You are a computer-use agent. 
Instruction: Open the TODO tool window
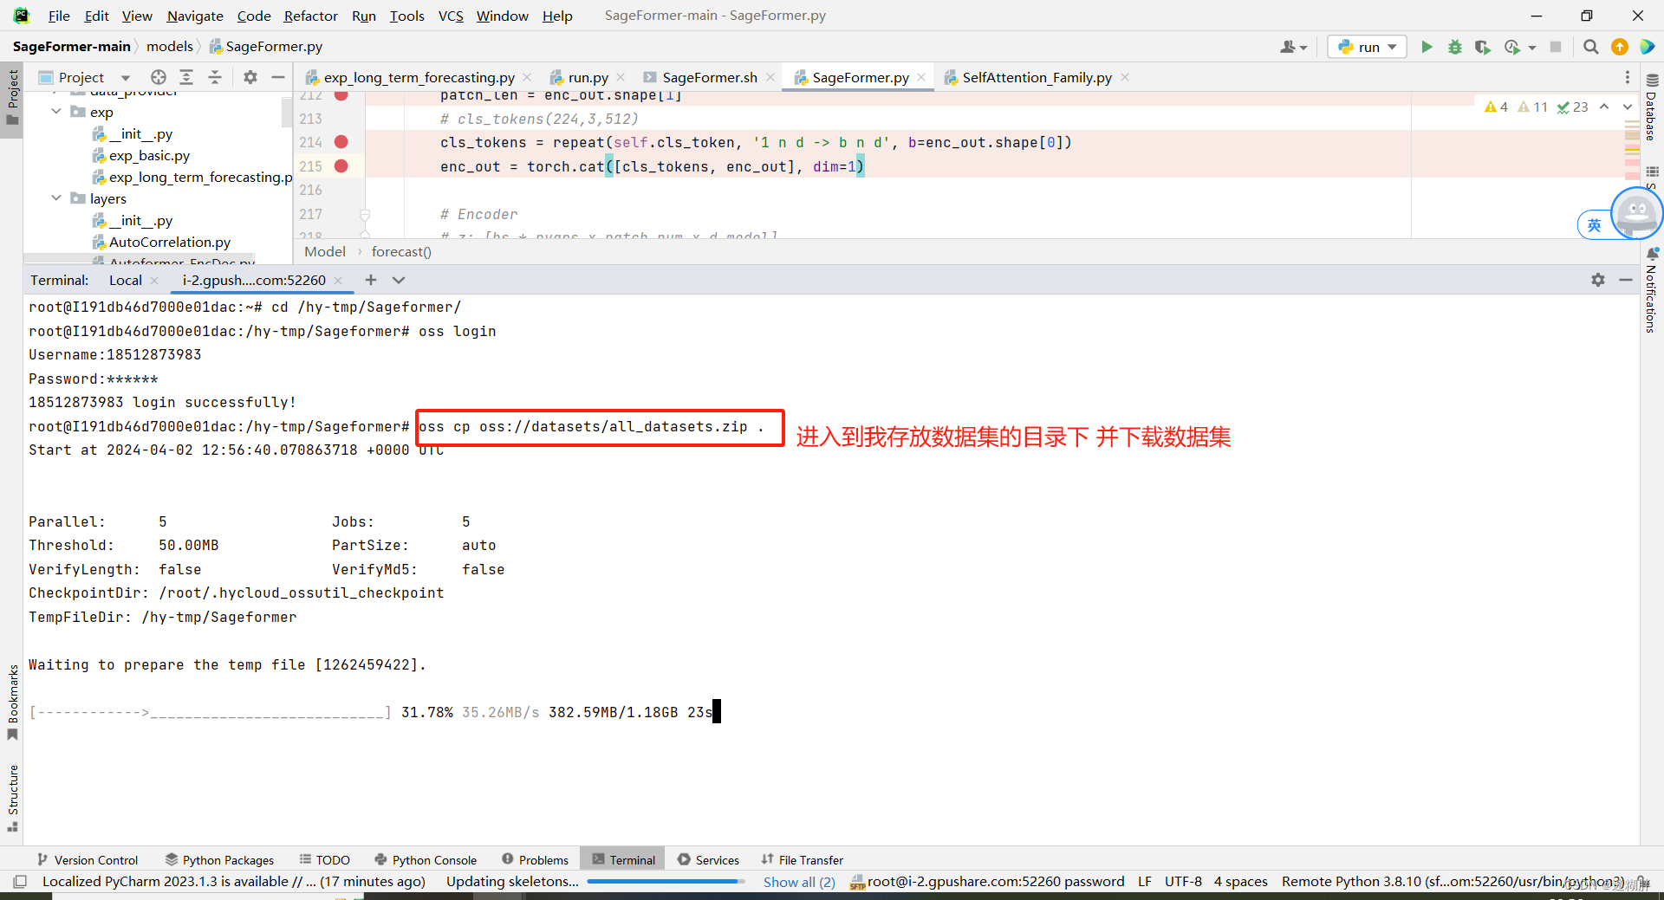coord(325,859)
